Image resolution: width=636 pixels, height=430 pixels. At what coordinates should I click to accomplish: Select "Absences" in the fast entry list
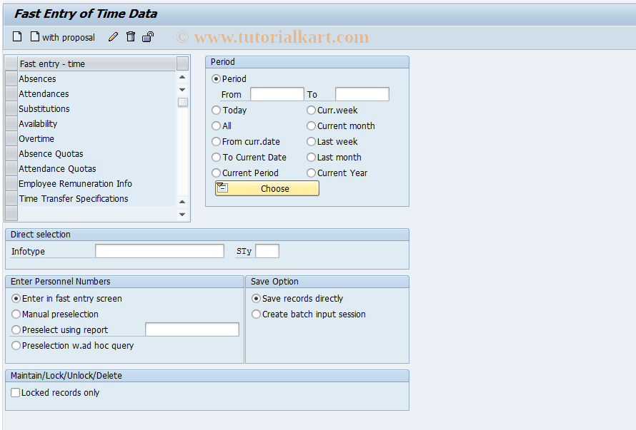click(37, 78)
